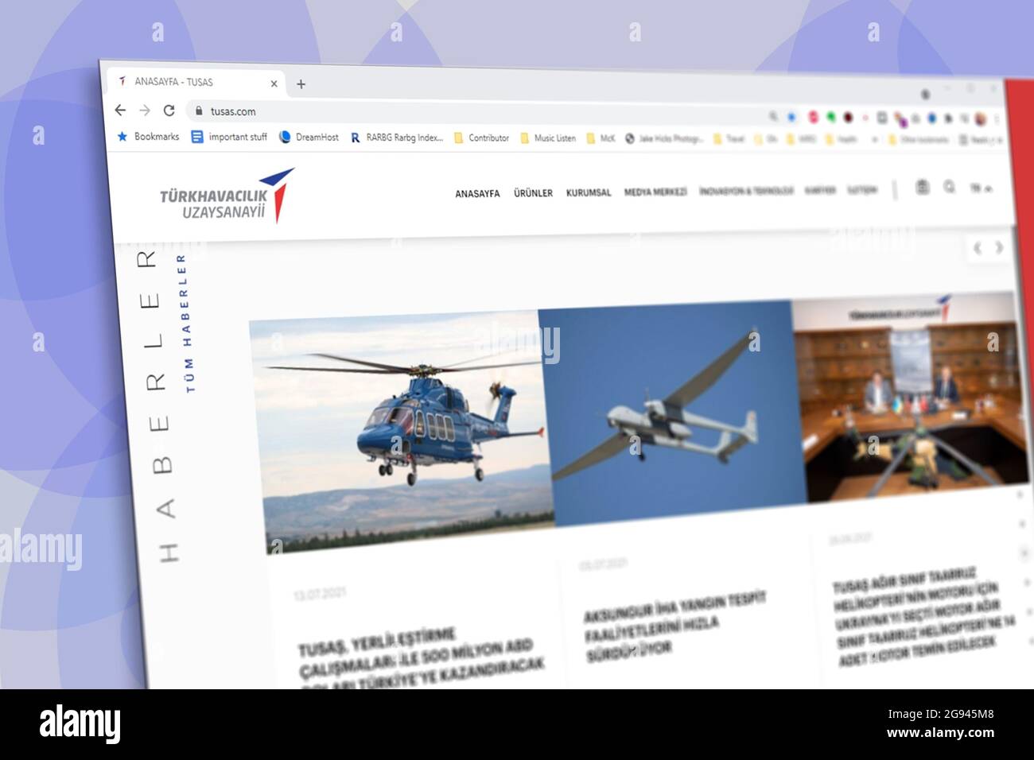Screen dimensions: 1034x760
Task: Click the green extension icon in the toolbar
Action: coord(831,117)
